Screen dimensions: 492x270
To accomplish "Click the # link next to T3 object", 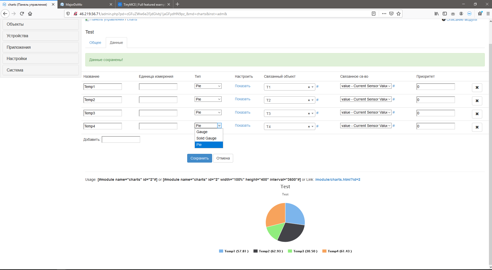I will click(x=317, y=113).
